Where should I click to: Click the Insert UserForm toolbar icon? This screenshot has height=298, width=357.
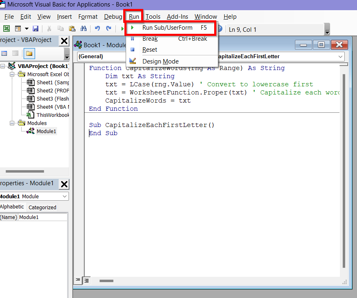point(18,28)
